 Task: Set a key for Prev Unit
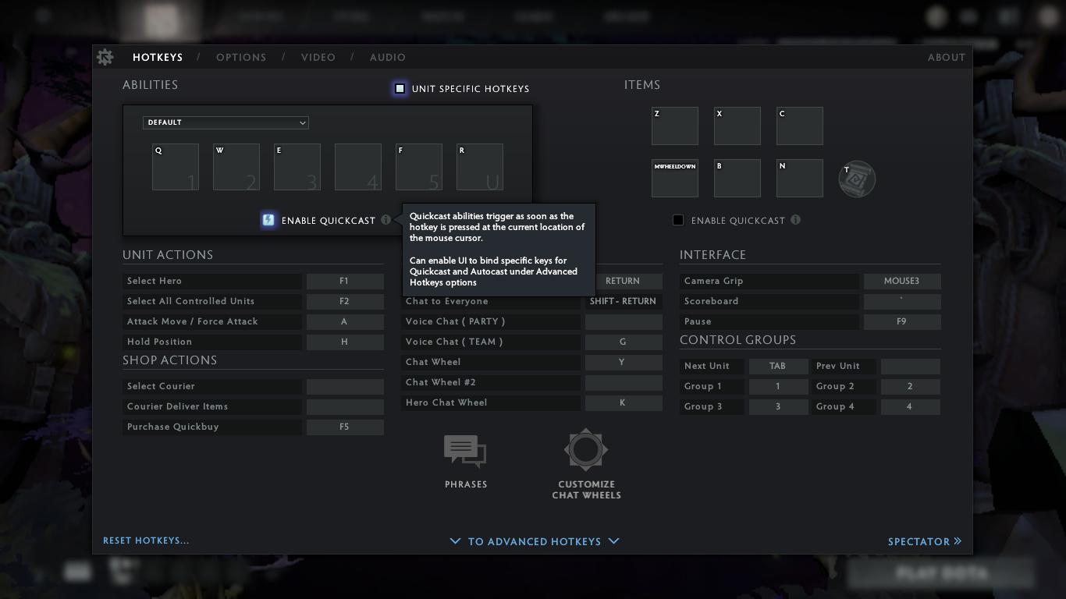pyautogui.click(x=911, y=366)
